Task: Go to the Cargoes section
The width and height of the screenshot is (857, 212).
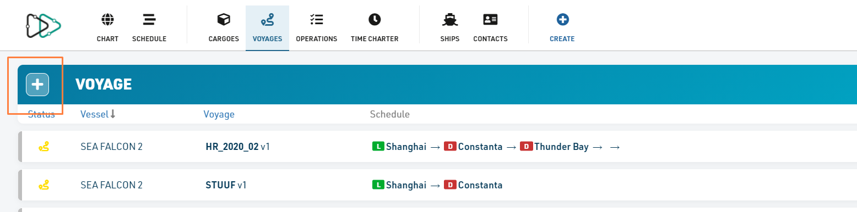Action: (x=224, y=27)
